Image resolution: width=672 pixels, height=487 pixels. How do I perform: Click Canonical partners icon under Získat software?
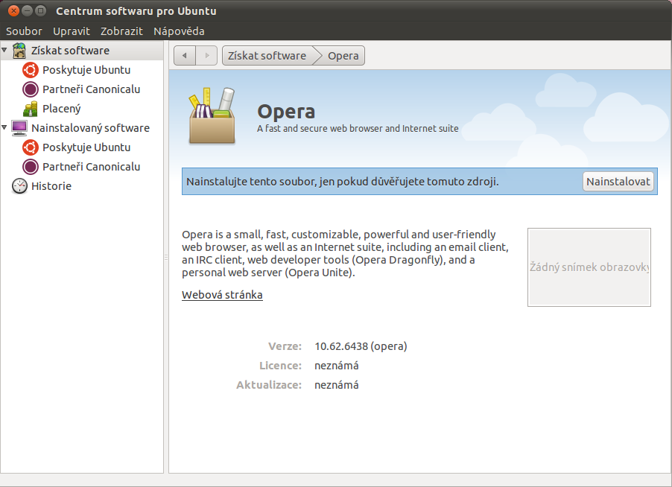tap(31, 89)
